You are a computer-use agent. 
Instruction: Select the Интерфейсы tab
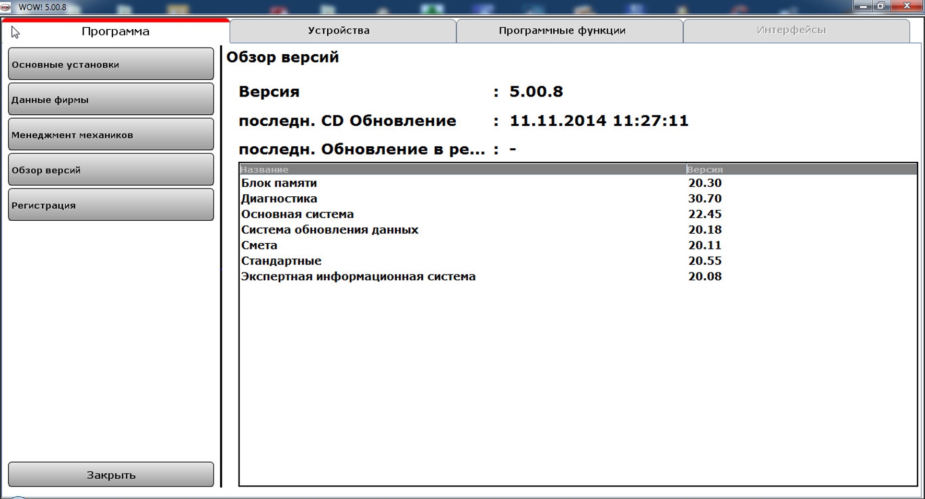tap(791, 30)
